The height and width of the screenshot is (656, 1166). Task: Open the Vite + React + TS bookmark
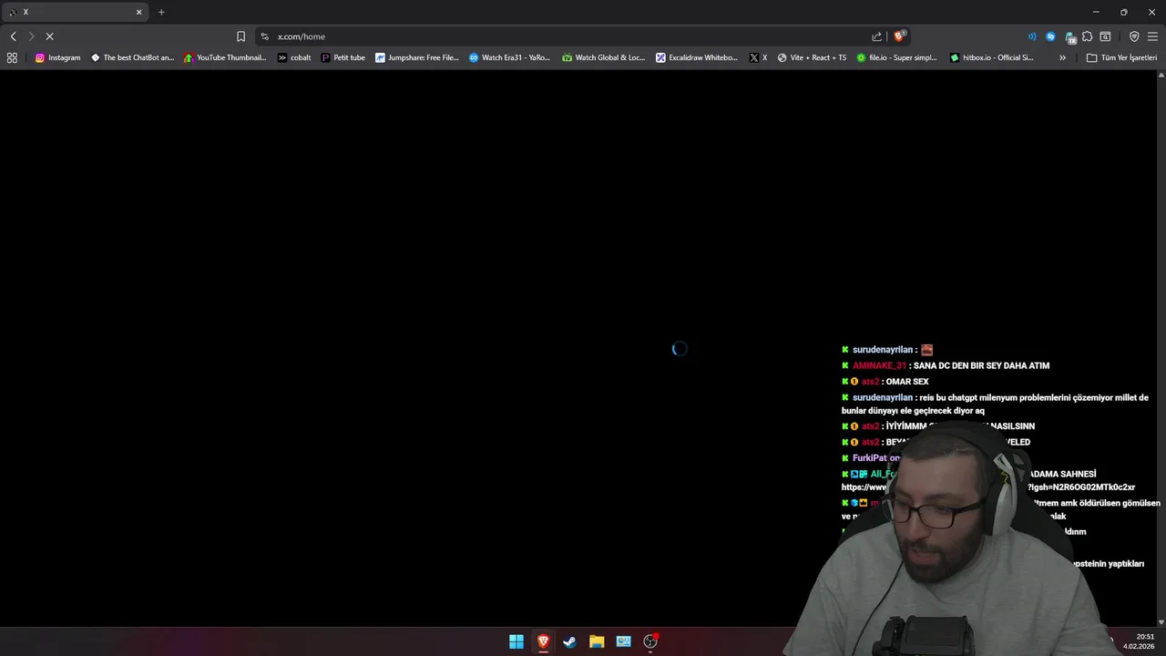click(812, 57)
